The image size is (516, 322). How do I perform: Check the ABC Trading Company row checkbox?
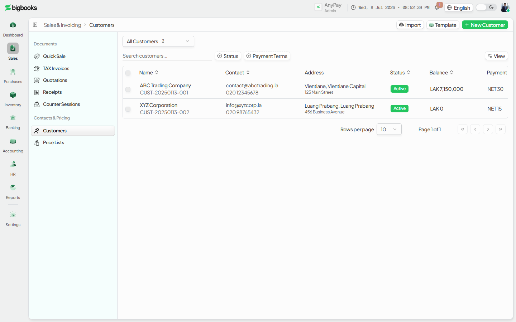click(x=128, y=89)
